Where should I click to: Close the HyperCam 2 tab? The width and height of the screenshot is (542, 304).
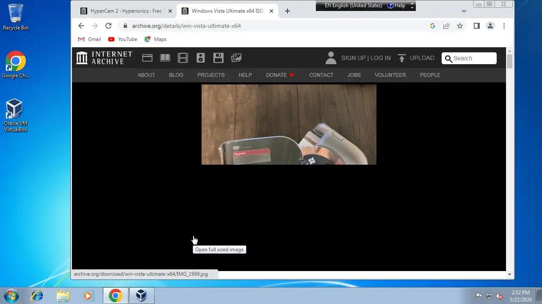pos(170,11)
